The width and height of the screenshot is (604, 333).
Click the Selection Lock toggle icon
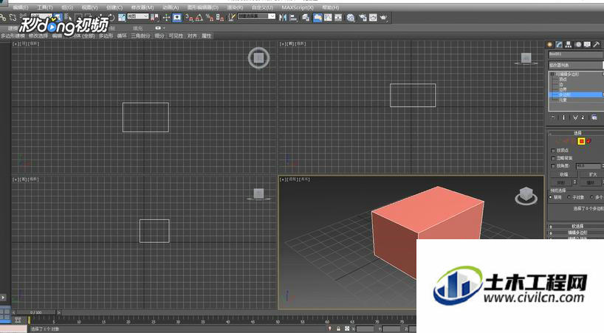338,329
